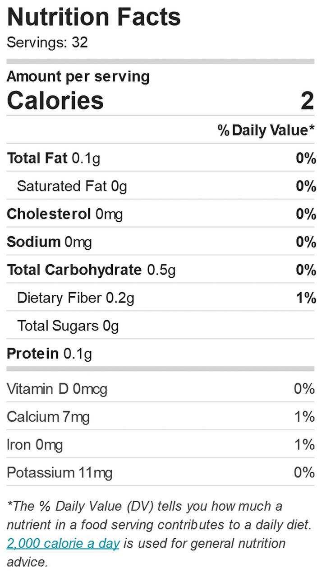
Task: Click the Nutrition Facts heading
Action: click(94, 17)
